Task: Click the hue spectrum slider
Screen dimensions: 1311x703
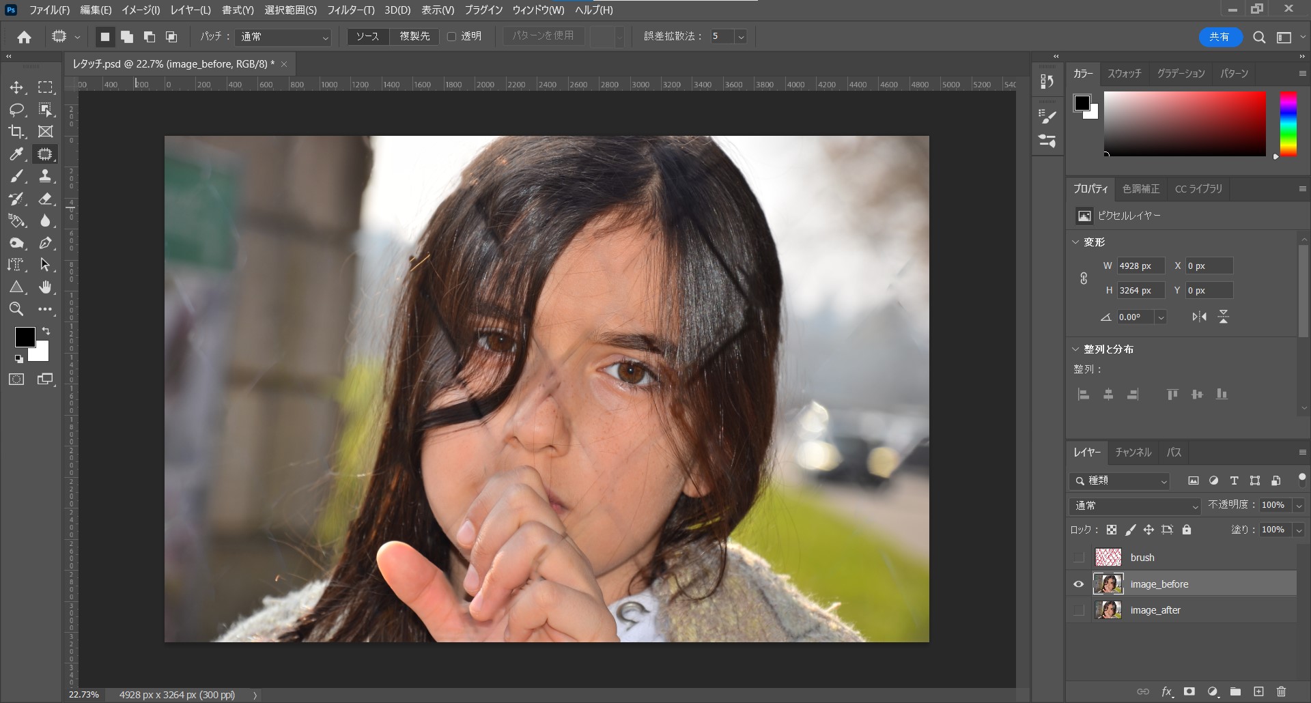Action: point(1288,124)
